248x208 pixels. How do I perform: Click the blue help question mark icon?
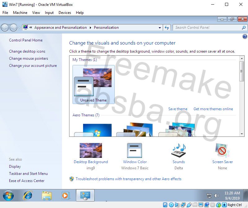point(245,37)
